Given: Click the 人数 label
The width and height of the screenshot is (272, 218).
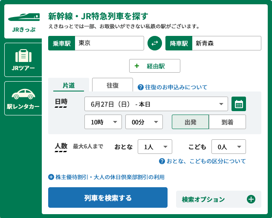Looking at the screenshot, I should [61, 146].
